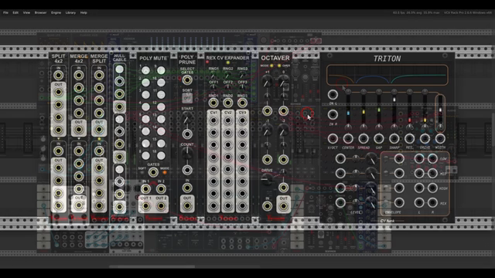The image size is (495, 278).
Task: Click the Poly Prune COUNT knob
Action: [187, 153]
